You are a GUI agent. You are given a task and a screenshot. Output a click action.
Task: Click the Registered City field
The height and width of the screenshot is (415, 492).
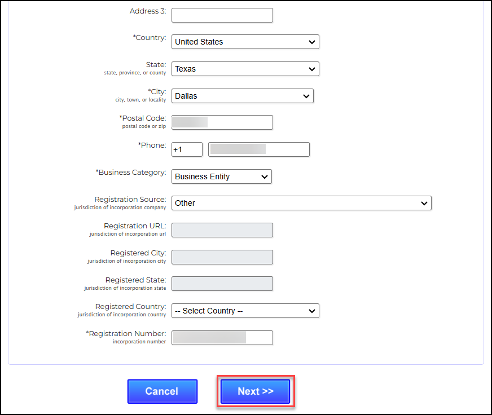pos(222,257)
